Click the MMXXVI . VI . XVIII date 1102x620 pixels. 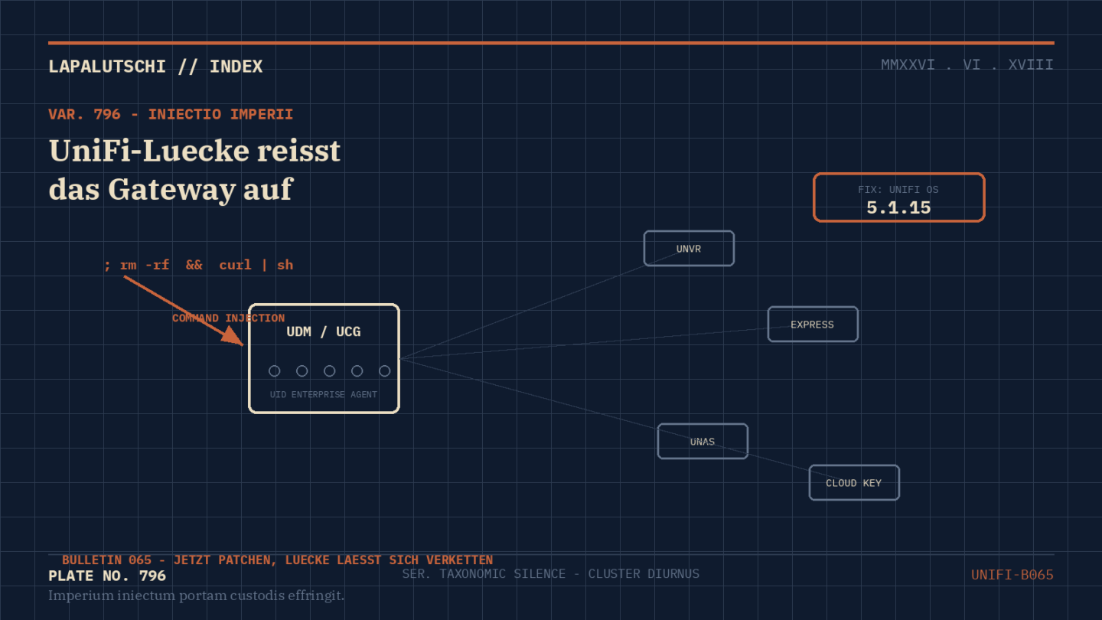(x=967, y=65)
